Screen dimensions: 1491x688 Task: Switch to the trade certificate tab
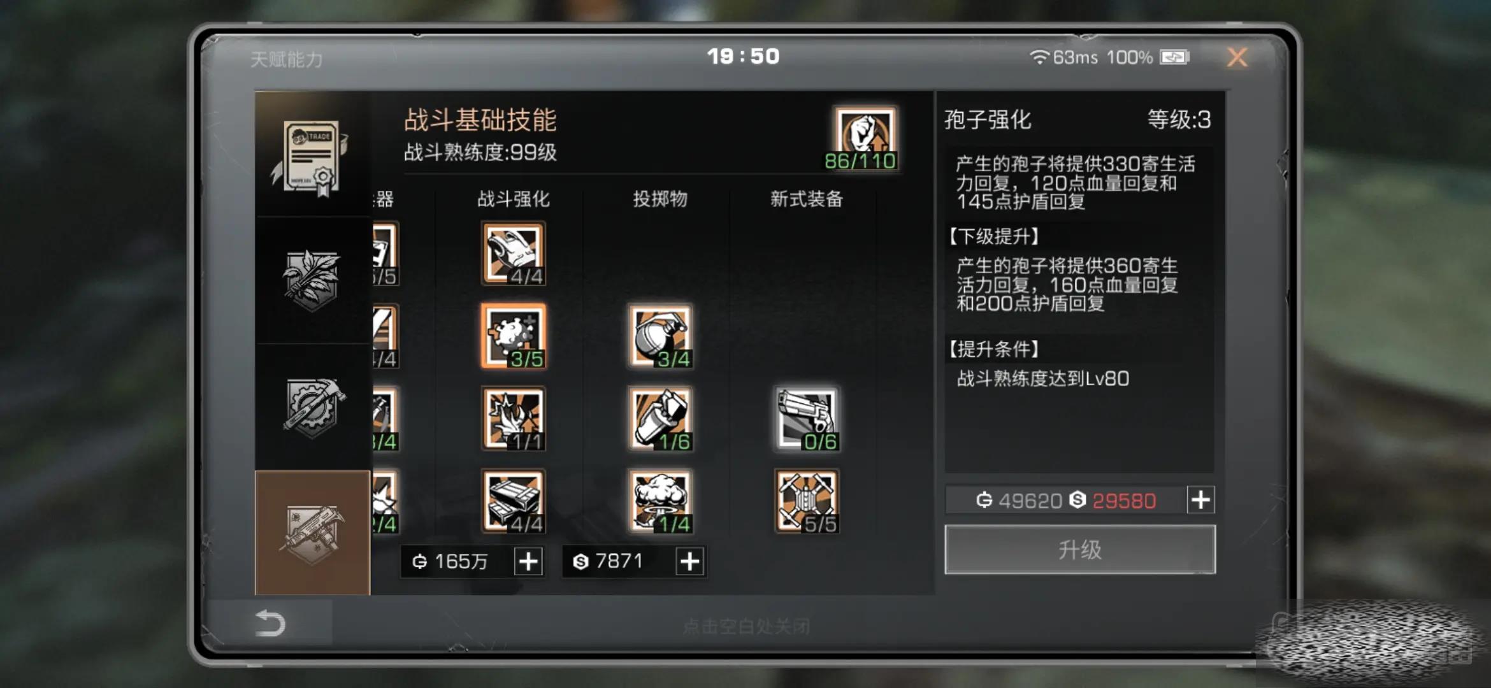312,154
